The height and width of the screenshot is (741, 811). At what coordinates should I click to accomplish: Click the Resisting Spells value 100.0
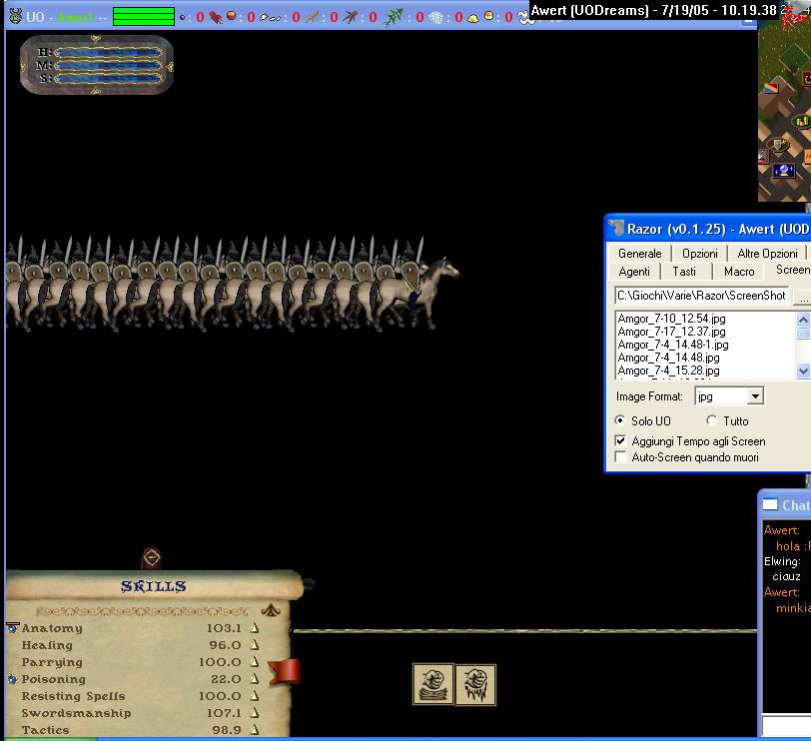click(x=220, y=696)
